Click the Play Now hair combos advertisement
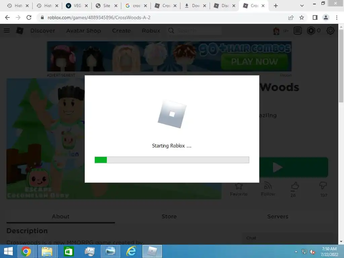344x258 pixels. point(169,56)
